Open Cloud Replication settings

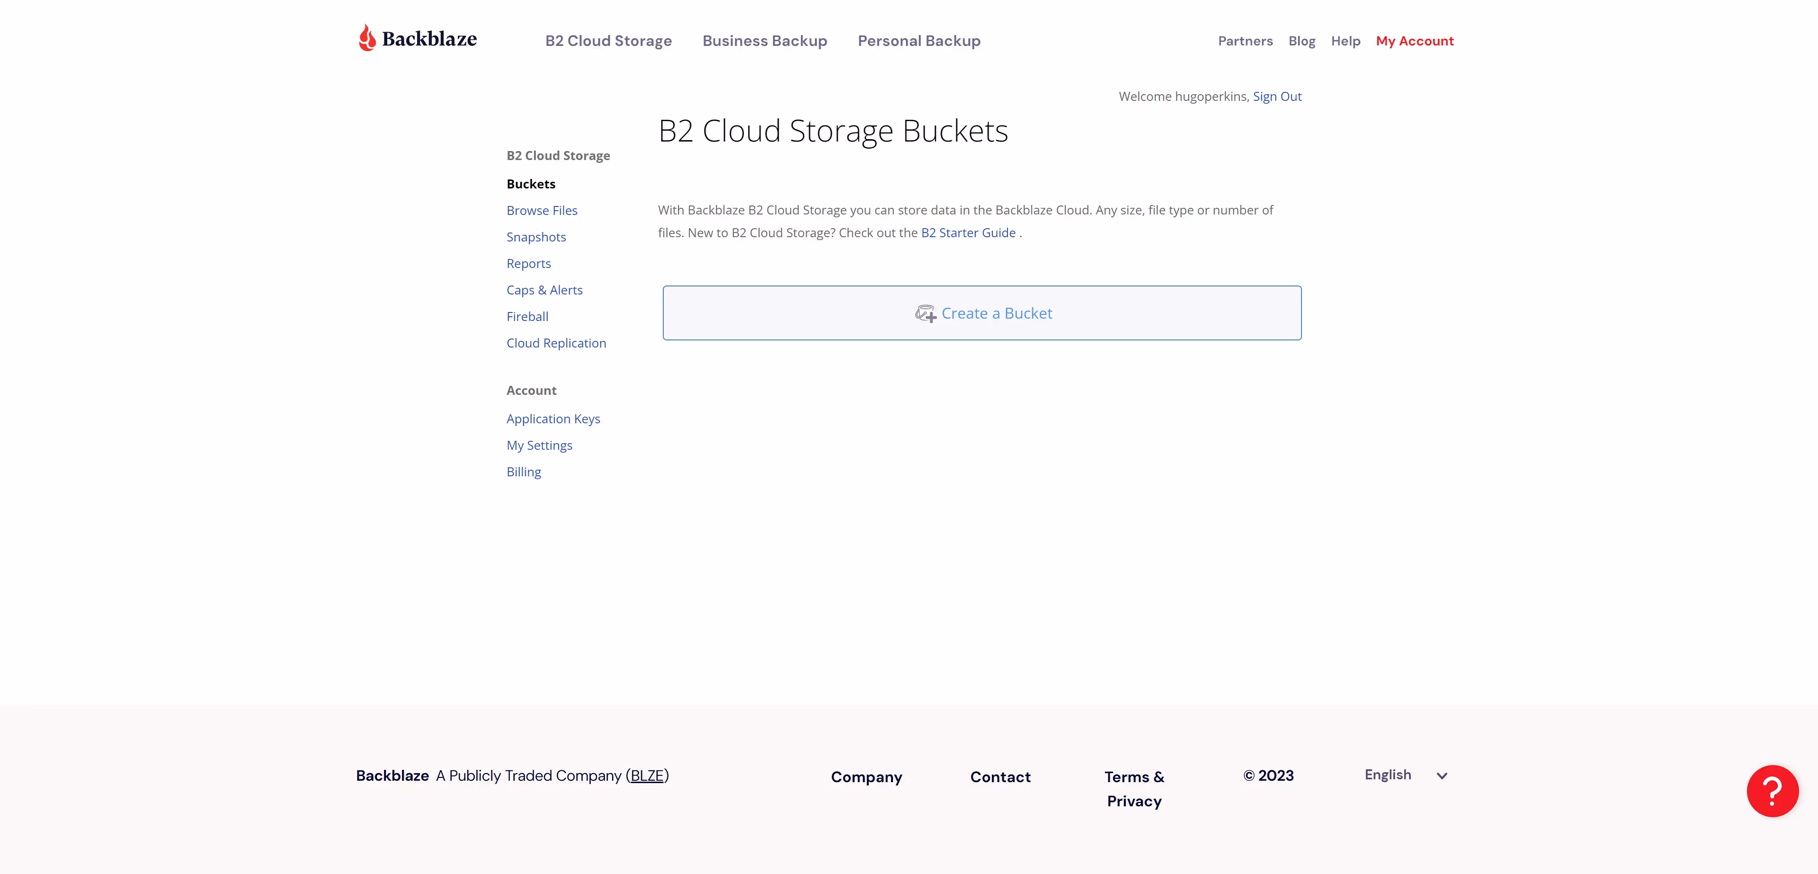point(555,343)
